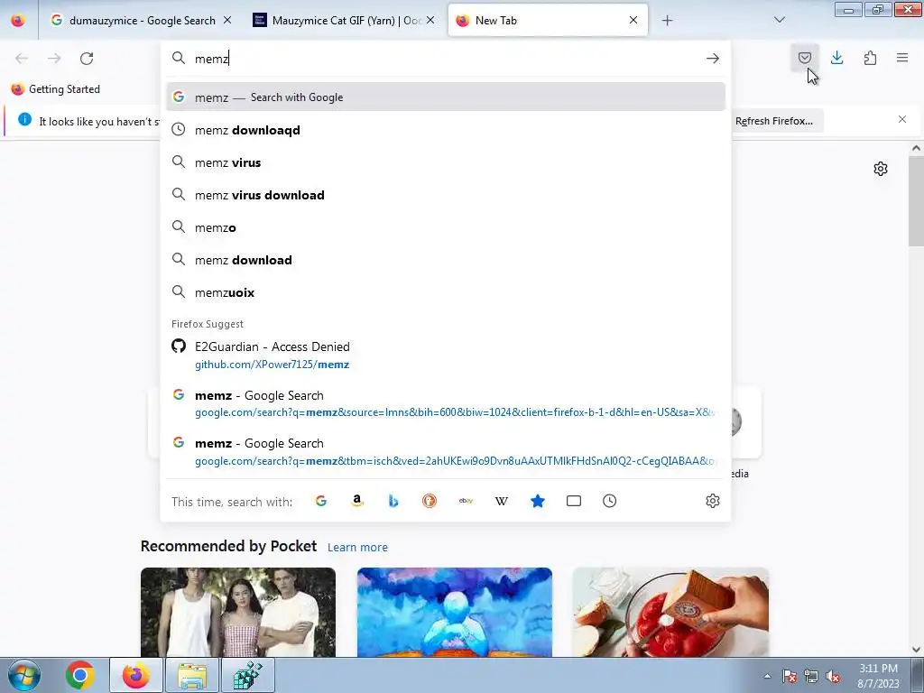Select the 'memzuoix' suggestion
Screen dimensions: 924x693
point(446,291)
